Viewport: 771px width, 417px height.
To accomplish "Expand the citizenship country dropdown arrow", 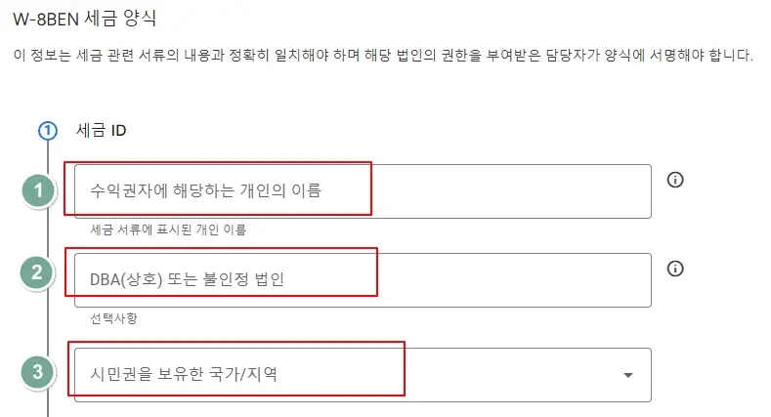I will [628, 375].
